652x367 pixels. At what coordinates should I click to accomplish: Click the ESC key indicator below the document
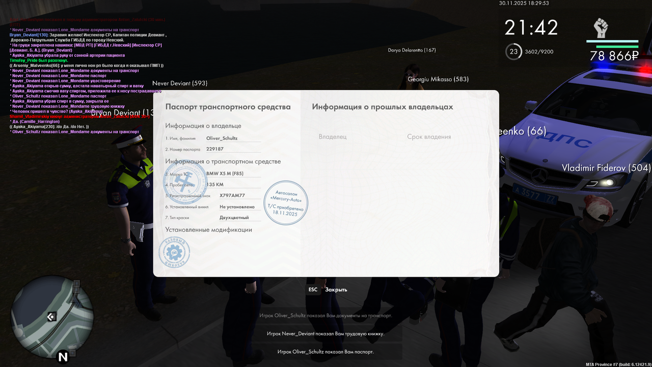click(312, 289)
